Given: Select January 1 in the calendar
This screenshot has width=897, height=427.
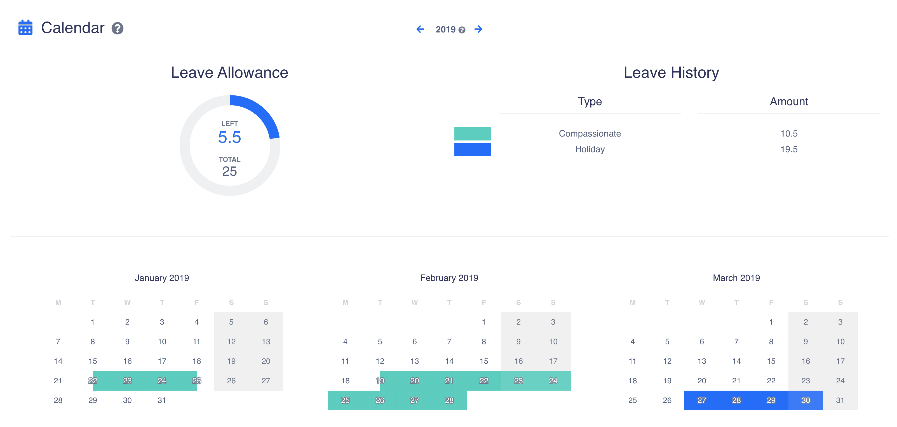Looking at the screenshot, I should tap(93, 322).
